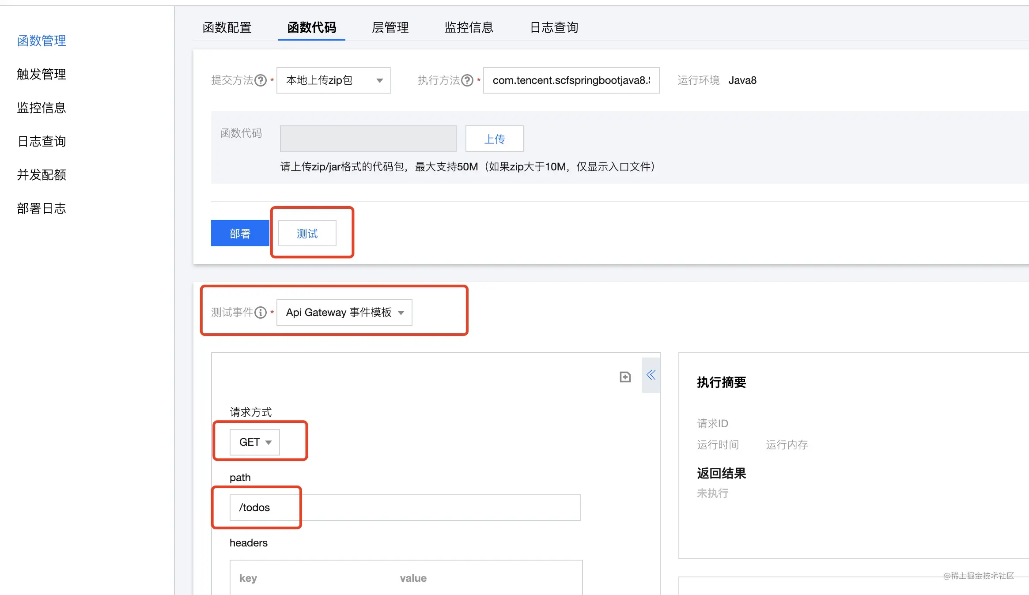Switch to the 层管理 tab

tap(390, 27)
